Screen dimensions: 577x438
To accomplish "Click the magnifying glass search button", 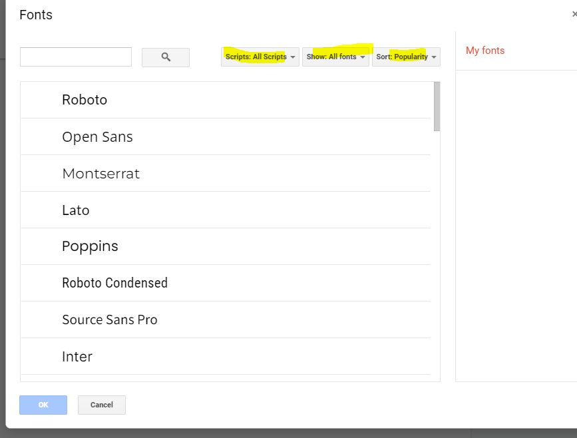I will (x=166, y=57).
